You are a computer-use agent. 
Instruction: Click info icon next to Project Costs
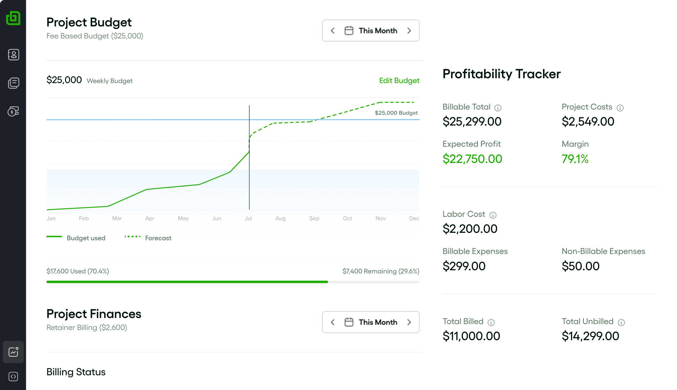point(620,108)
